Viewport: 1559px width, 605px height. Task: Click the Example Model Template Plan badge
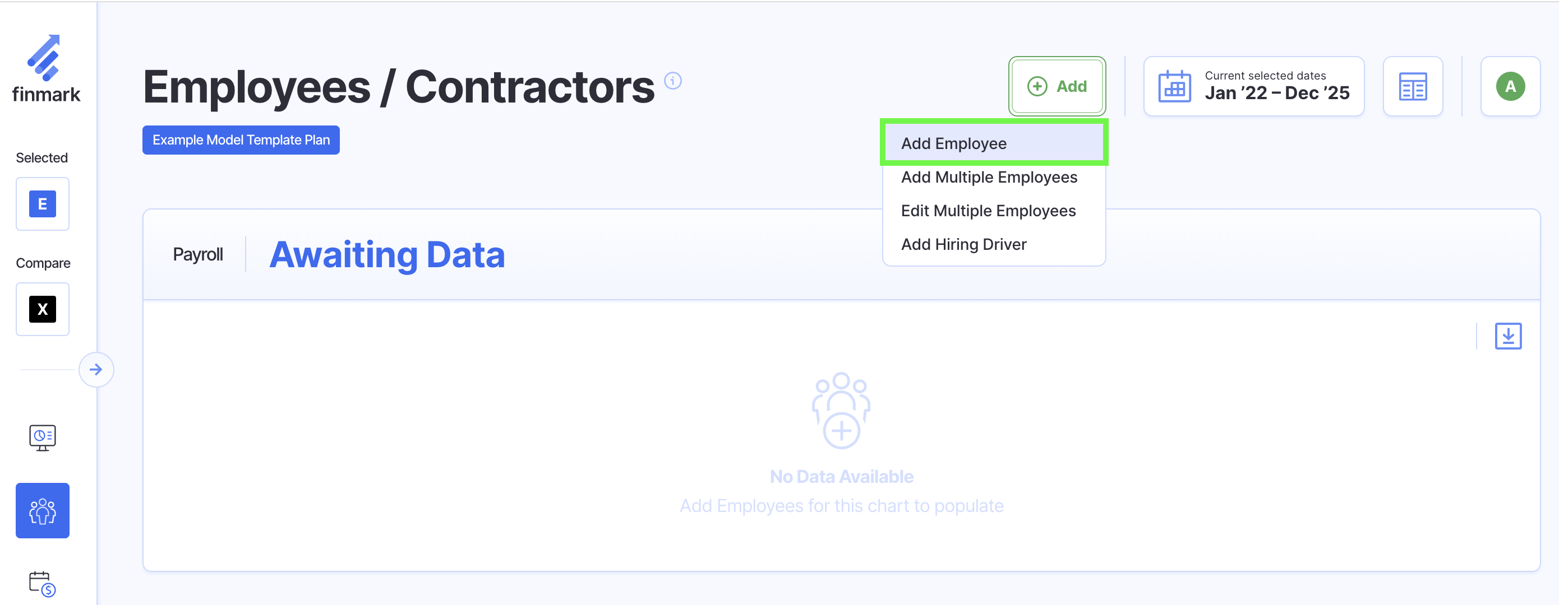point(241,140)
